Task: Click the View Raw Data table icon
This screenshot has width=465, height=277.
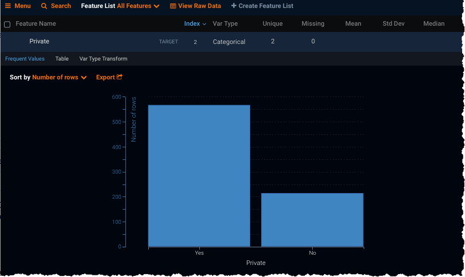Action: [x=173, y=6]
